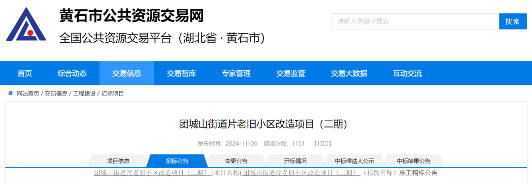Click the read count 1151

click(299, 143)
